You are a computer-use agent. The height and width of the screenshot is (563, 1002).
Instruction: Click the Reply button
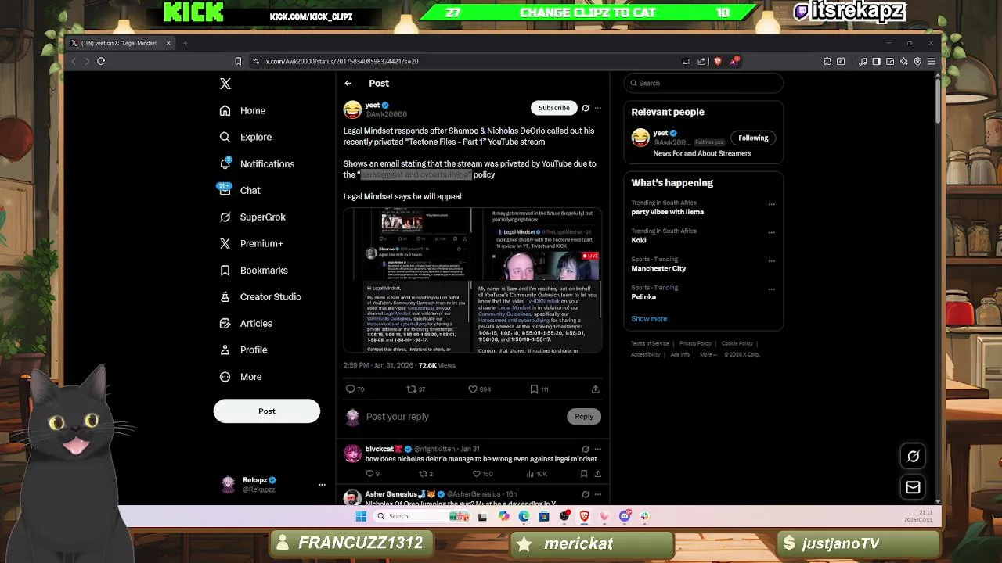coord(584,417)
